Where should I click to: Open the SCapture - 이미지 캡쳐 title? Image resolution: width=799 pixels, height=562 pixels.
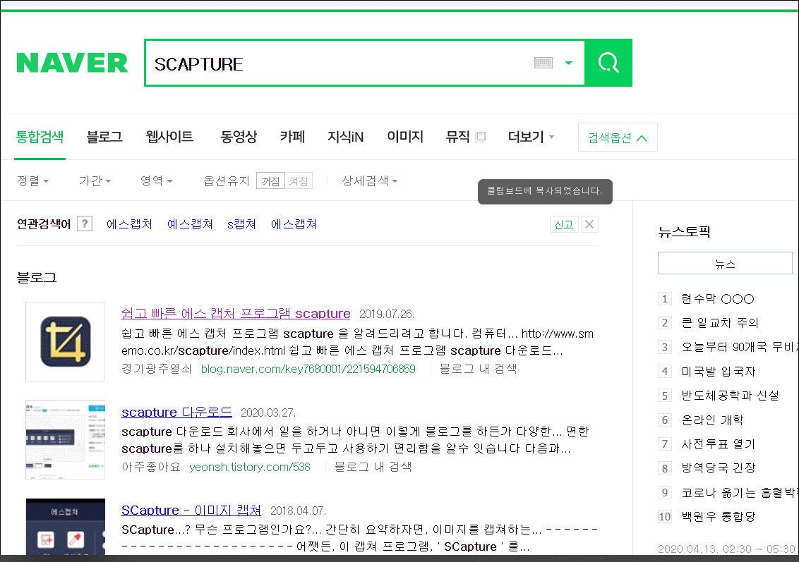[191, 511]
